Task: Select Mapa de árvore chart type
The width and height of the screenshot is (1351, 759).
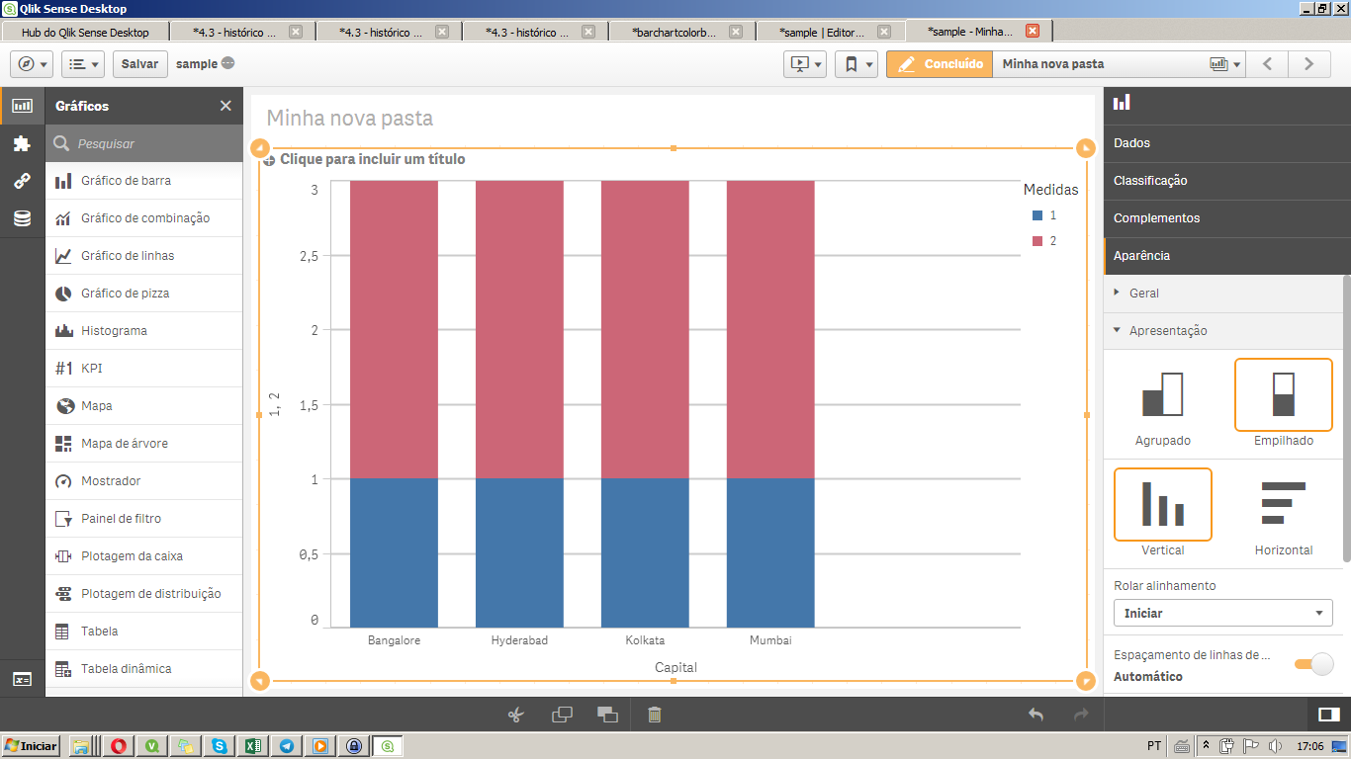Action: (144, 444)
